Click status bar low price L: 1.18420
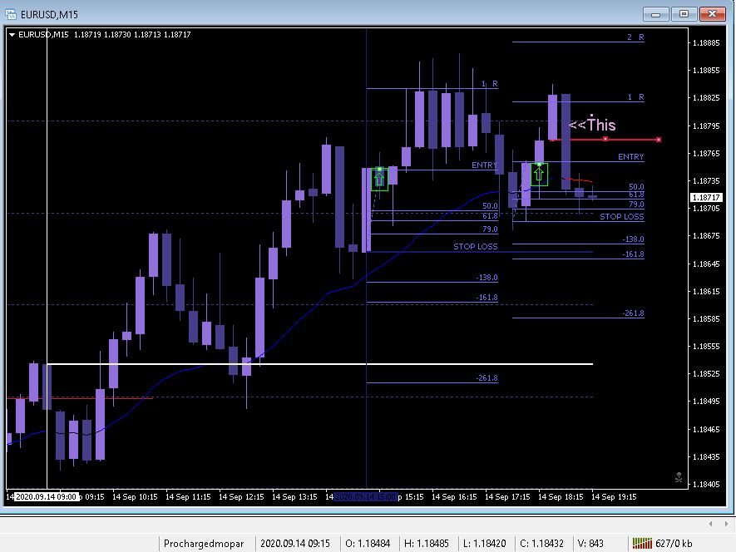Image resolution: width=736 pixels, height=552 pixels. (x=484, y=544)
